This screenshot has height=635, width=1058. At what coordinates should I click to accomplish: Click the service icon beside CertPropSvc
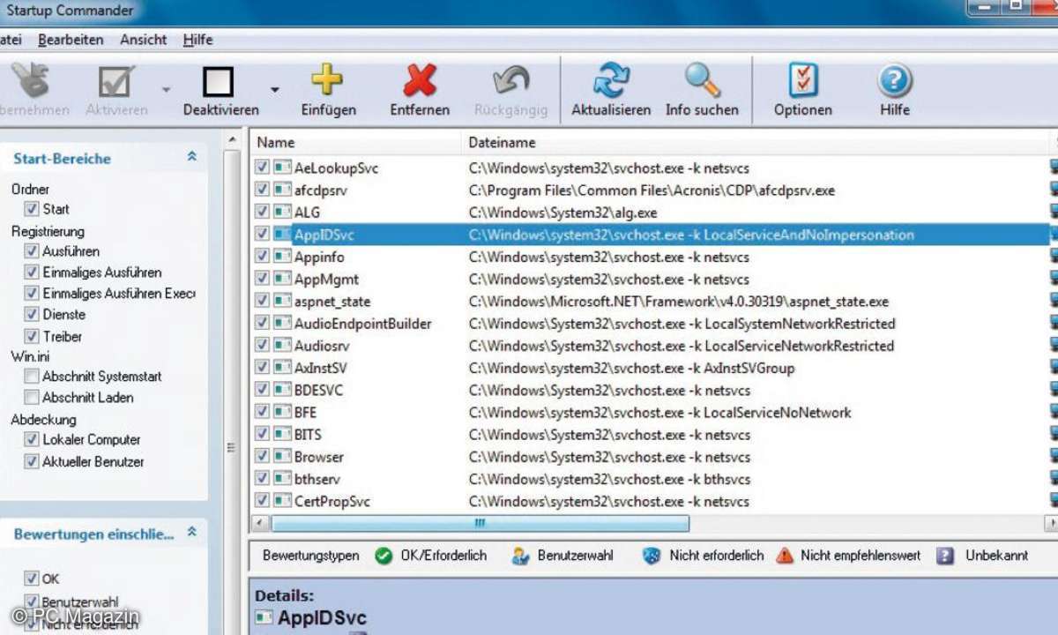(282, 501)
